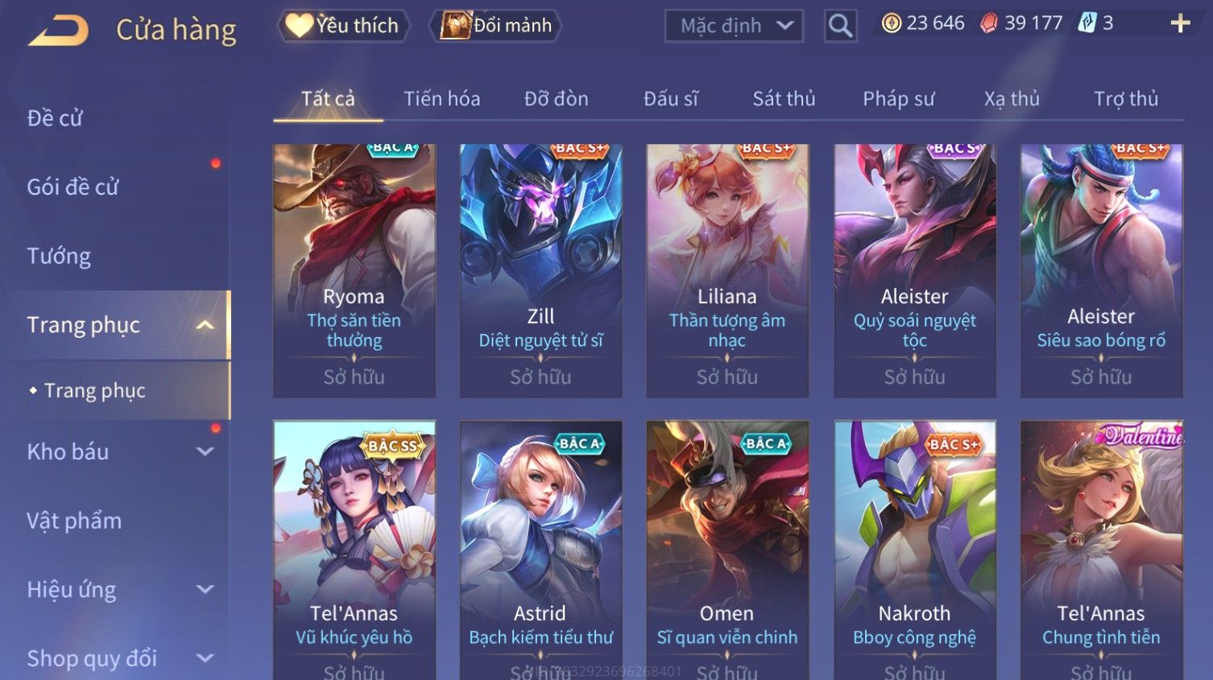
Task: Open the Mặc định sort dropdown
Action: pyautogui.click(x=735, y=26)
